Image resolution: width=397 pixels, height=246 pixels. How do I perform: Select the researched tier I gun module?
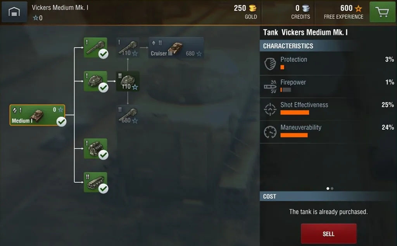tap(95, 48)
